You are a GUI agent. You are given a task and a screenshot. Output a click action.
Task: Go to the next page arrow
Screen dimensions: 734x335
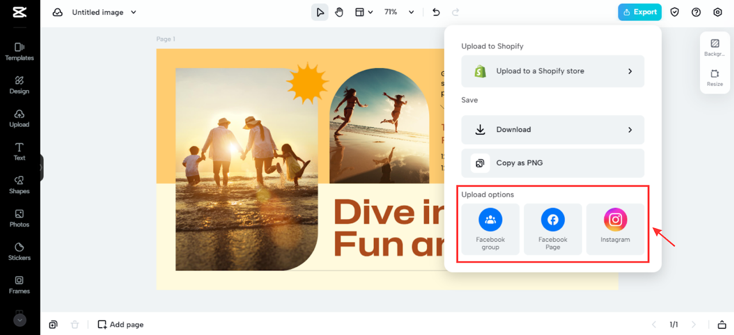694,325
